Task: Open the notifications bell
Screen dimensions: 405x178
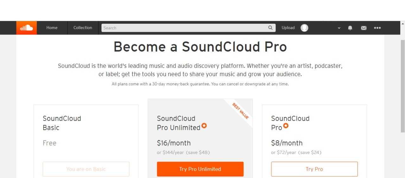Action: [350, 28]
